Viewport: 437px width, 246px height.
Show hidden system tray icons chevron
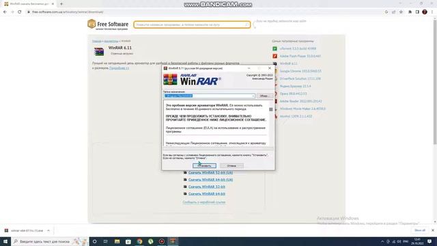point(382,241)
